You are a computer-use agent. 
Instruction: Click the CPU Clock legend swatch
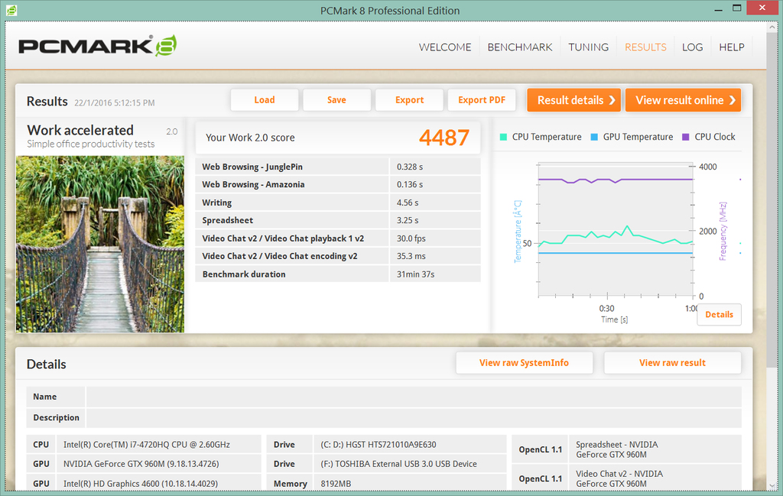(x=685, y=137)
